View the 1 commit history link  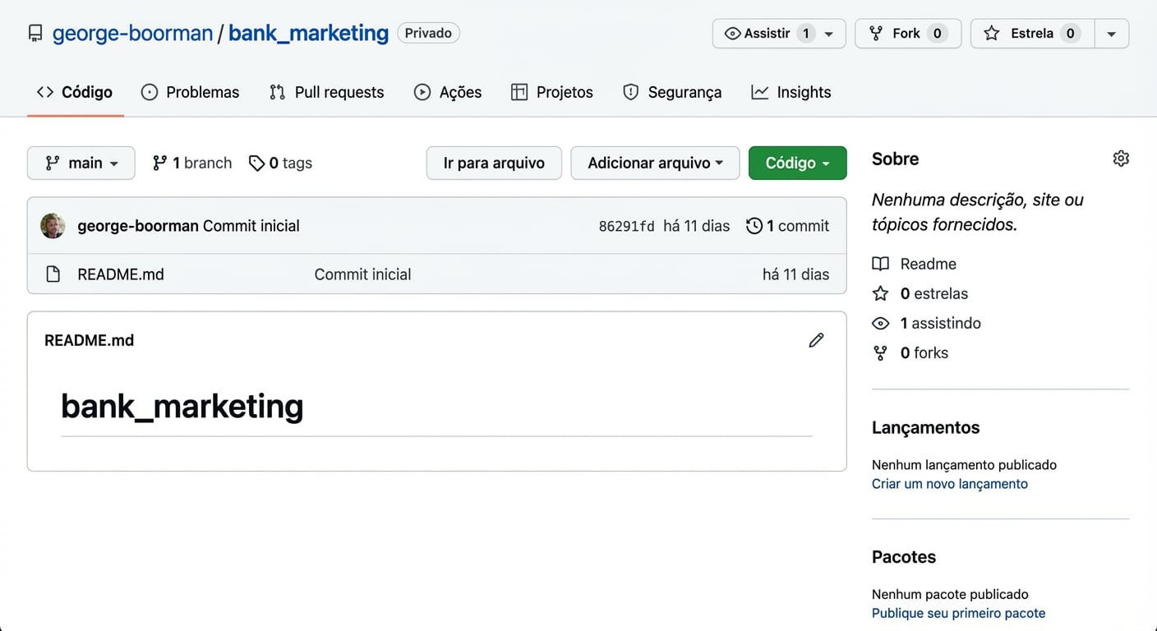point(787,226)
